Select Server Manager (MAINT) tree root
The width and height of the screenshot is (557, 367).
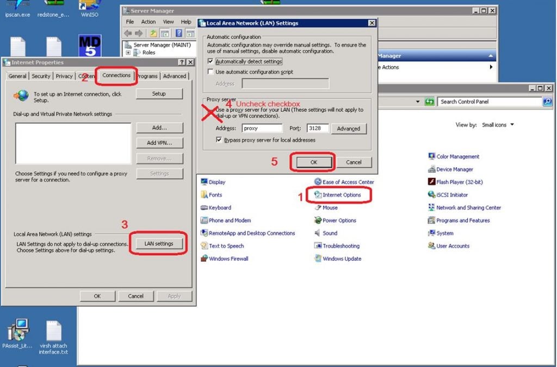pyautogui.click(x=162, y=45)
